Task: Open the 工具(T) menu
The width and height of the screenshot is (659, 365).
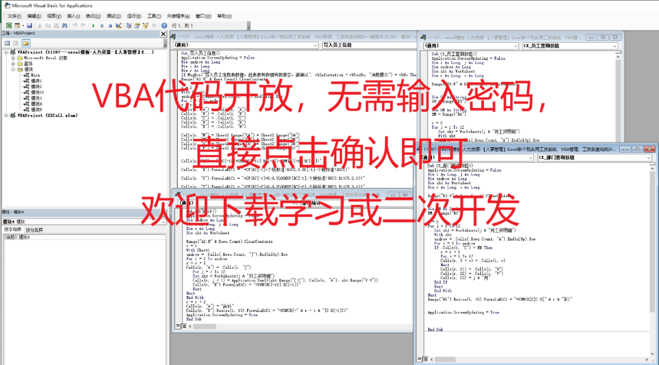Action: (x=154, y=16)
